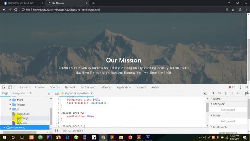Open index.html in the file tree
The width and height of the screenshot is (250, 141).
[x=23, y=114]
